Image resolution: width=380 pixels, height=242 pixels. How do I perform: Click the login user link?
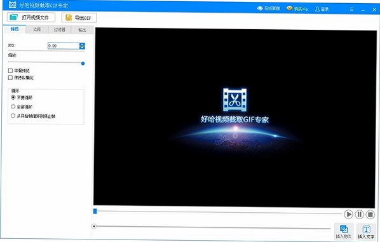[x=322, y=9]
